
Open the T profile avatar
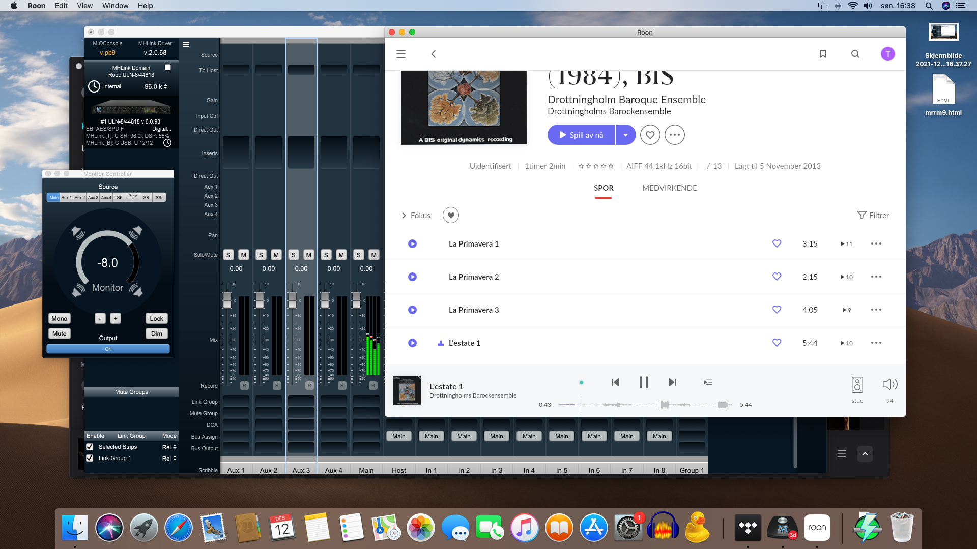888,54
